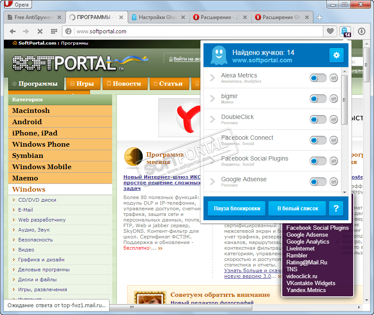Open the Macintosh category
The height and width of the screenshot is (315, 374).
[x=60, y=111]
